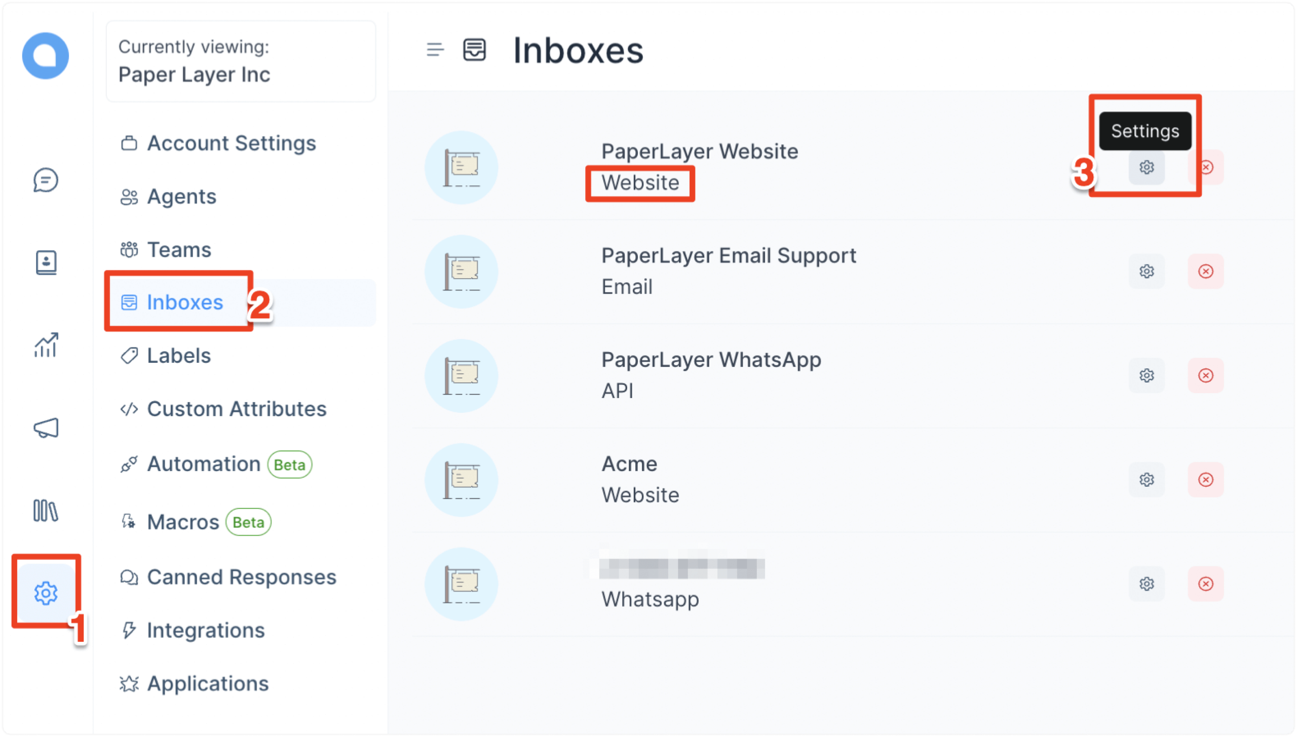The width and height of the screenshot is (1297, 737).
Task: Click the Settings gear icon for PaperLayer Email Support
Action: [1147, 271]
